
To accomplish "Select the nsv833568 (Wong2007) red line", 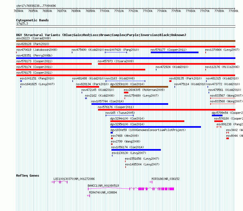I will click(223, 104).
